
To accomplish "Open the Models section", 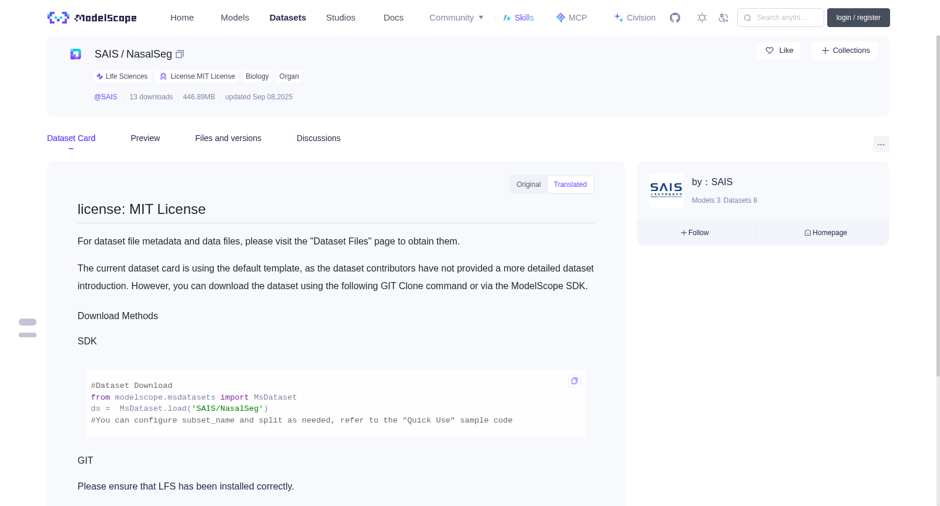I will (235, 18).
